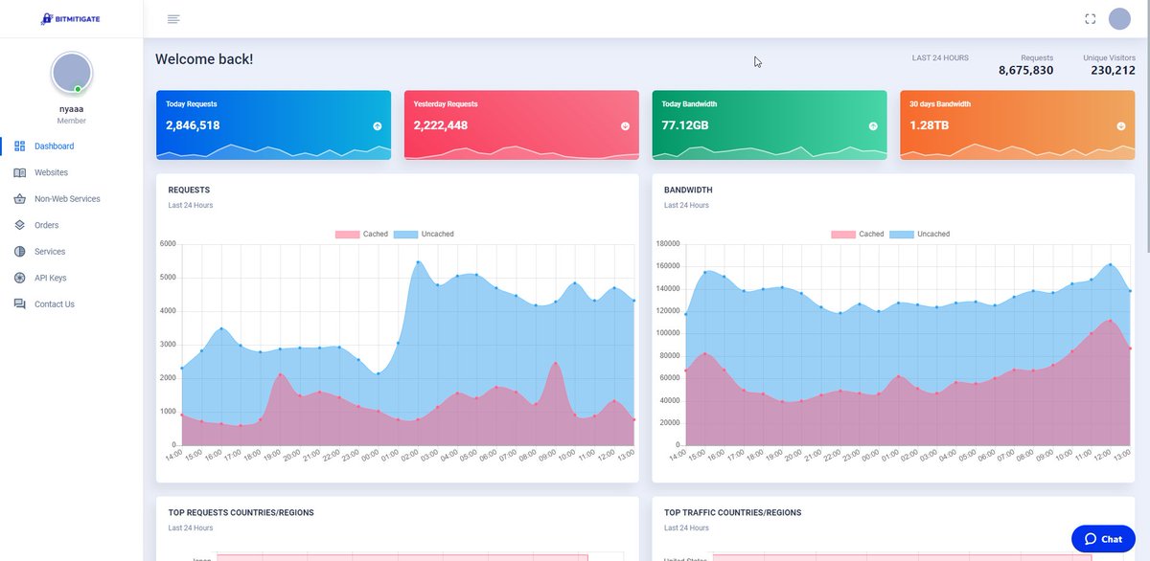The image size is (1150, 561).
Task: Click the total Requests count 8,675,830
Action: click(1025, 71)
